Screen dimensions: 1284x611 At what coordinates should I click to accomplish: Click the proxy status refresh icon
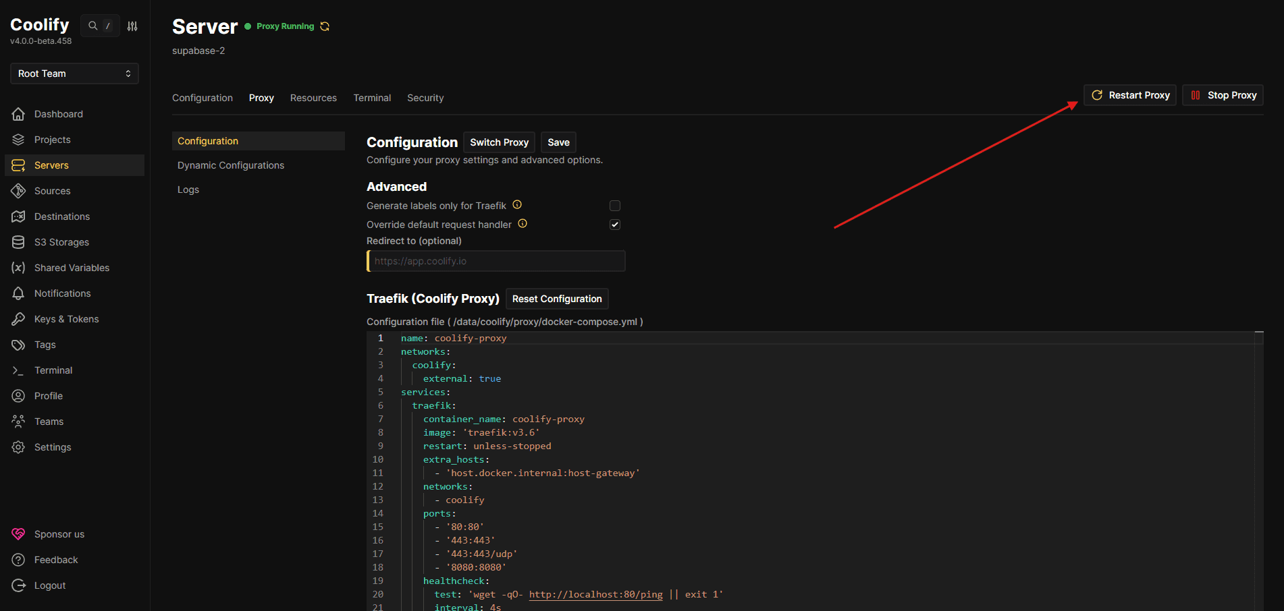point(325,26)
